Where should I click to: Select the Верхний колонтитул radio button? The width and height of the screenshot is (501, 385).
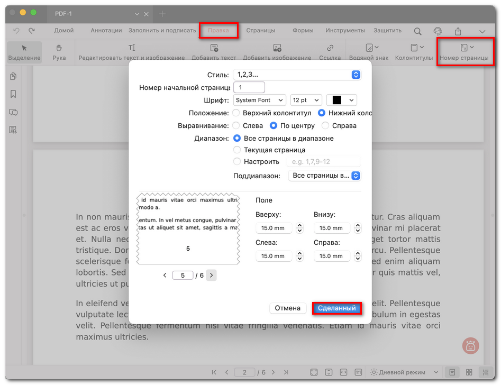[x=237, y=113]
